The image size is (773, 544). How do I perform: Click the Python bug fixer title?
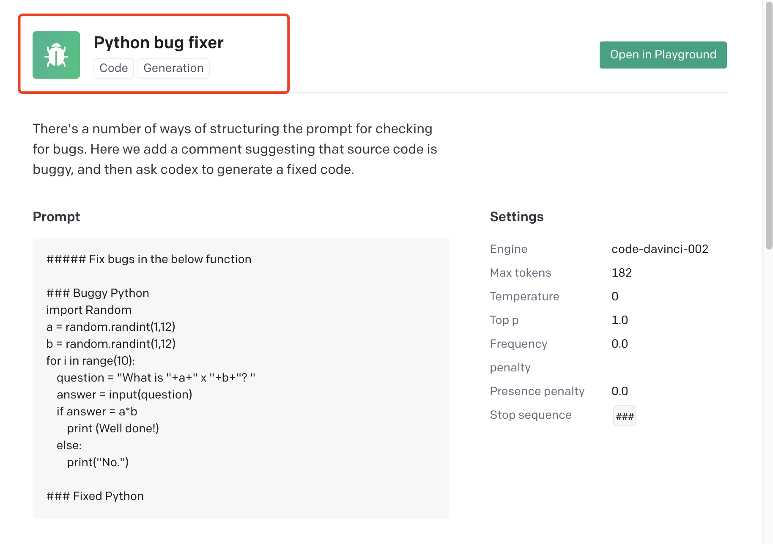click(x=159, y=43)
